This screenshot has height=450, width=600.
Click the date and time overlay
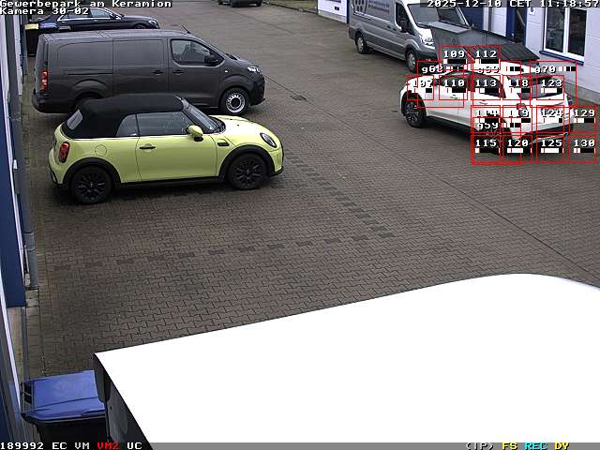513,4
